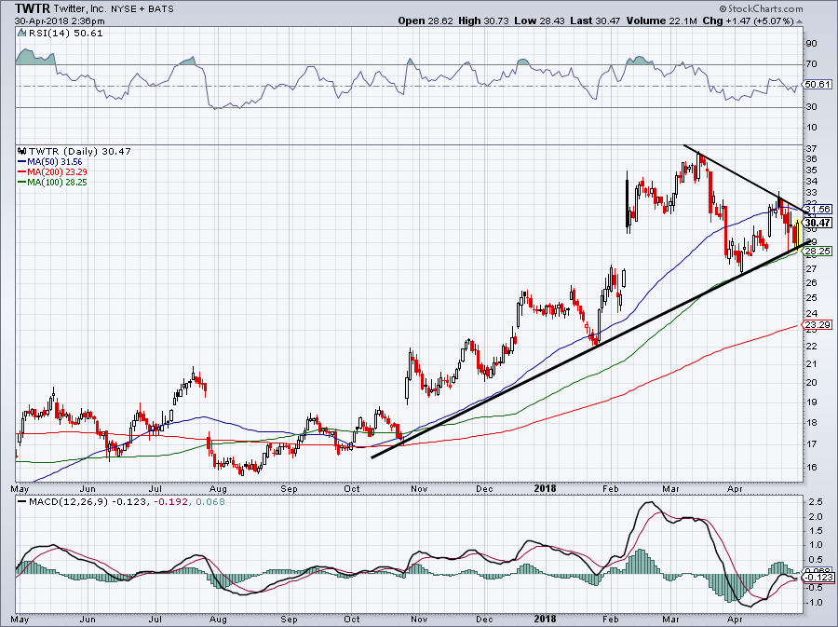Click the 23.29 red price tag on right axis
The height and width of the screenshot is (627, 838).
[818, 324]
